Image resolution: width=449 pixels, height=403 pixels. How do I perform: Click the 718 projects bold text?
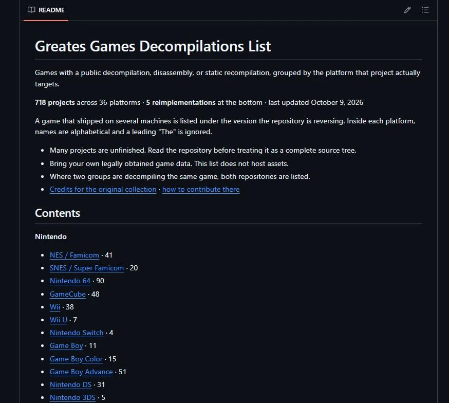(x=54, y=102)
